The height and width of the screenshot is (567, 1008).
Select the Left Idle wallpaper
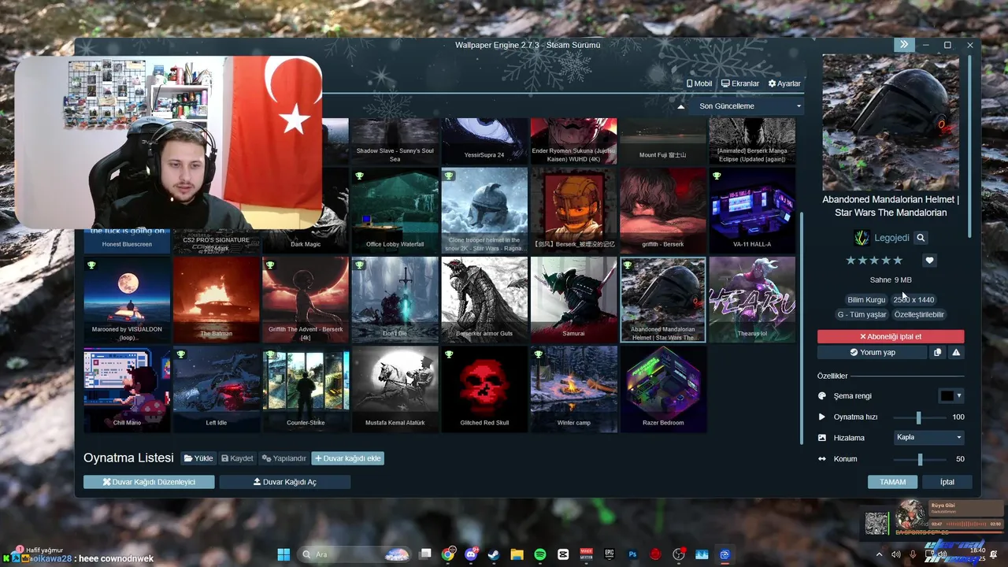click(x=216, y=389)
